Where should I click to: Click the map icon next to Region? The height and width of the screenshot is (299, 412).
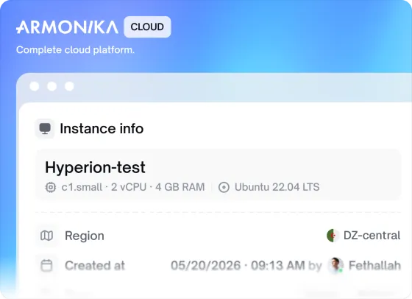[x=47, y=236]
